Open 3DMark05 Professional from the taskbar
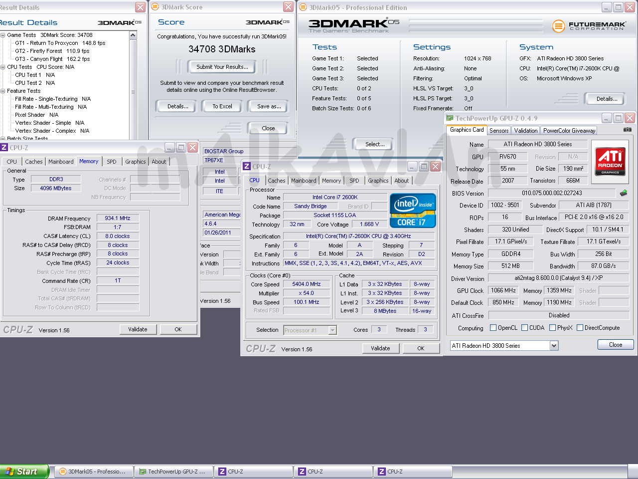The image size is (638, 479). [x=94, y=472]
